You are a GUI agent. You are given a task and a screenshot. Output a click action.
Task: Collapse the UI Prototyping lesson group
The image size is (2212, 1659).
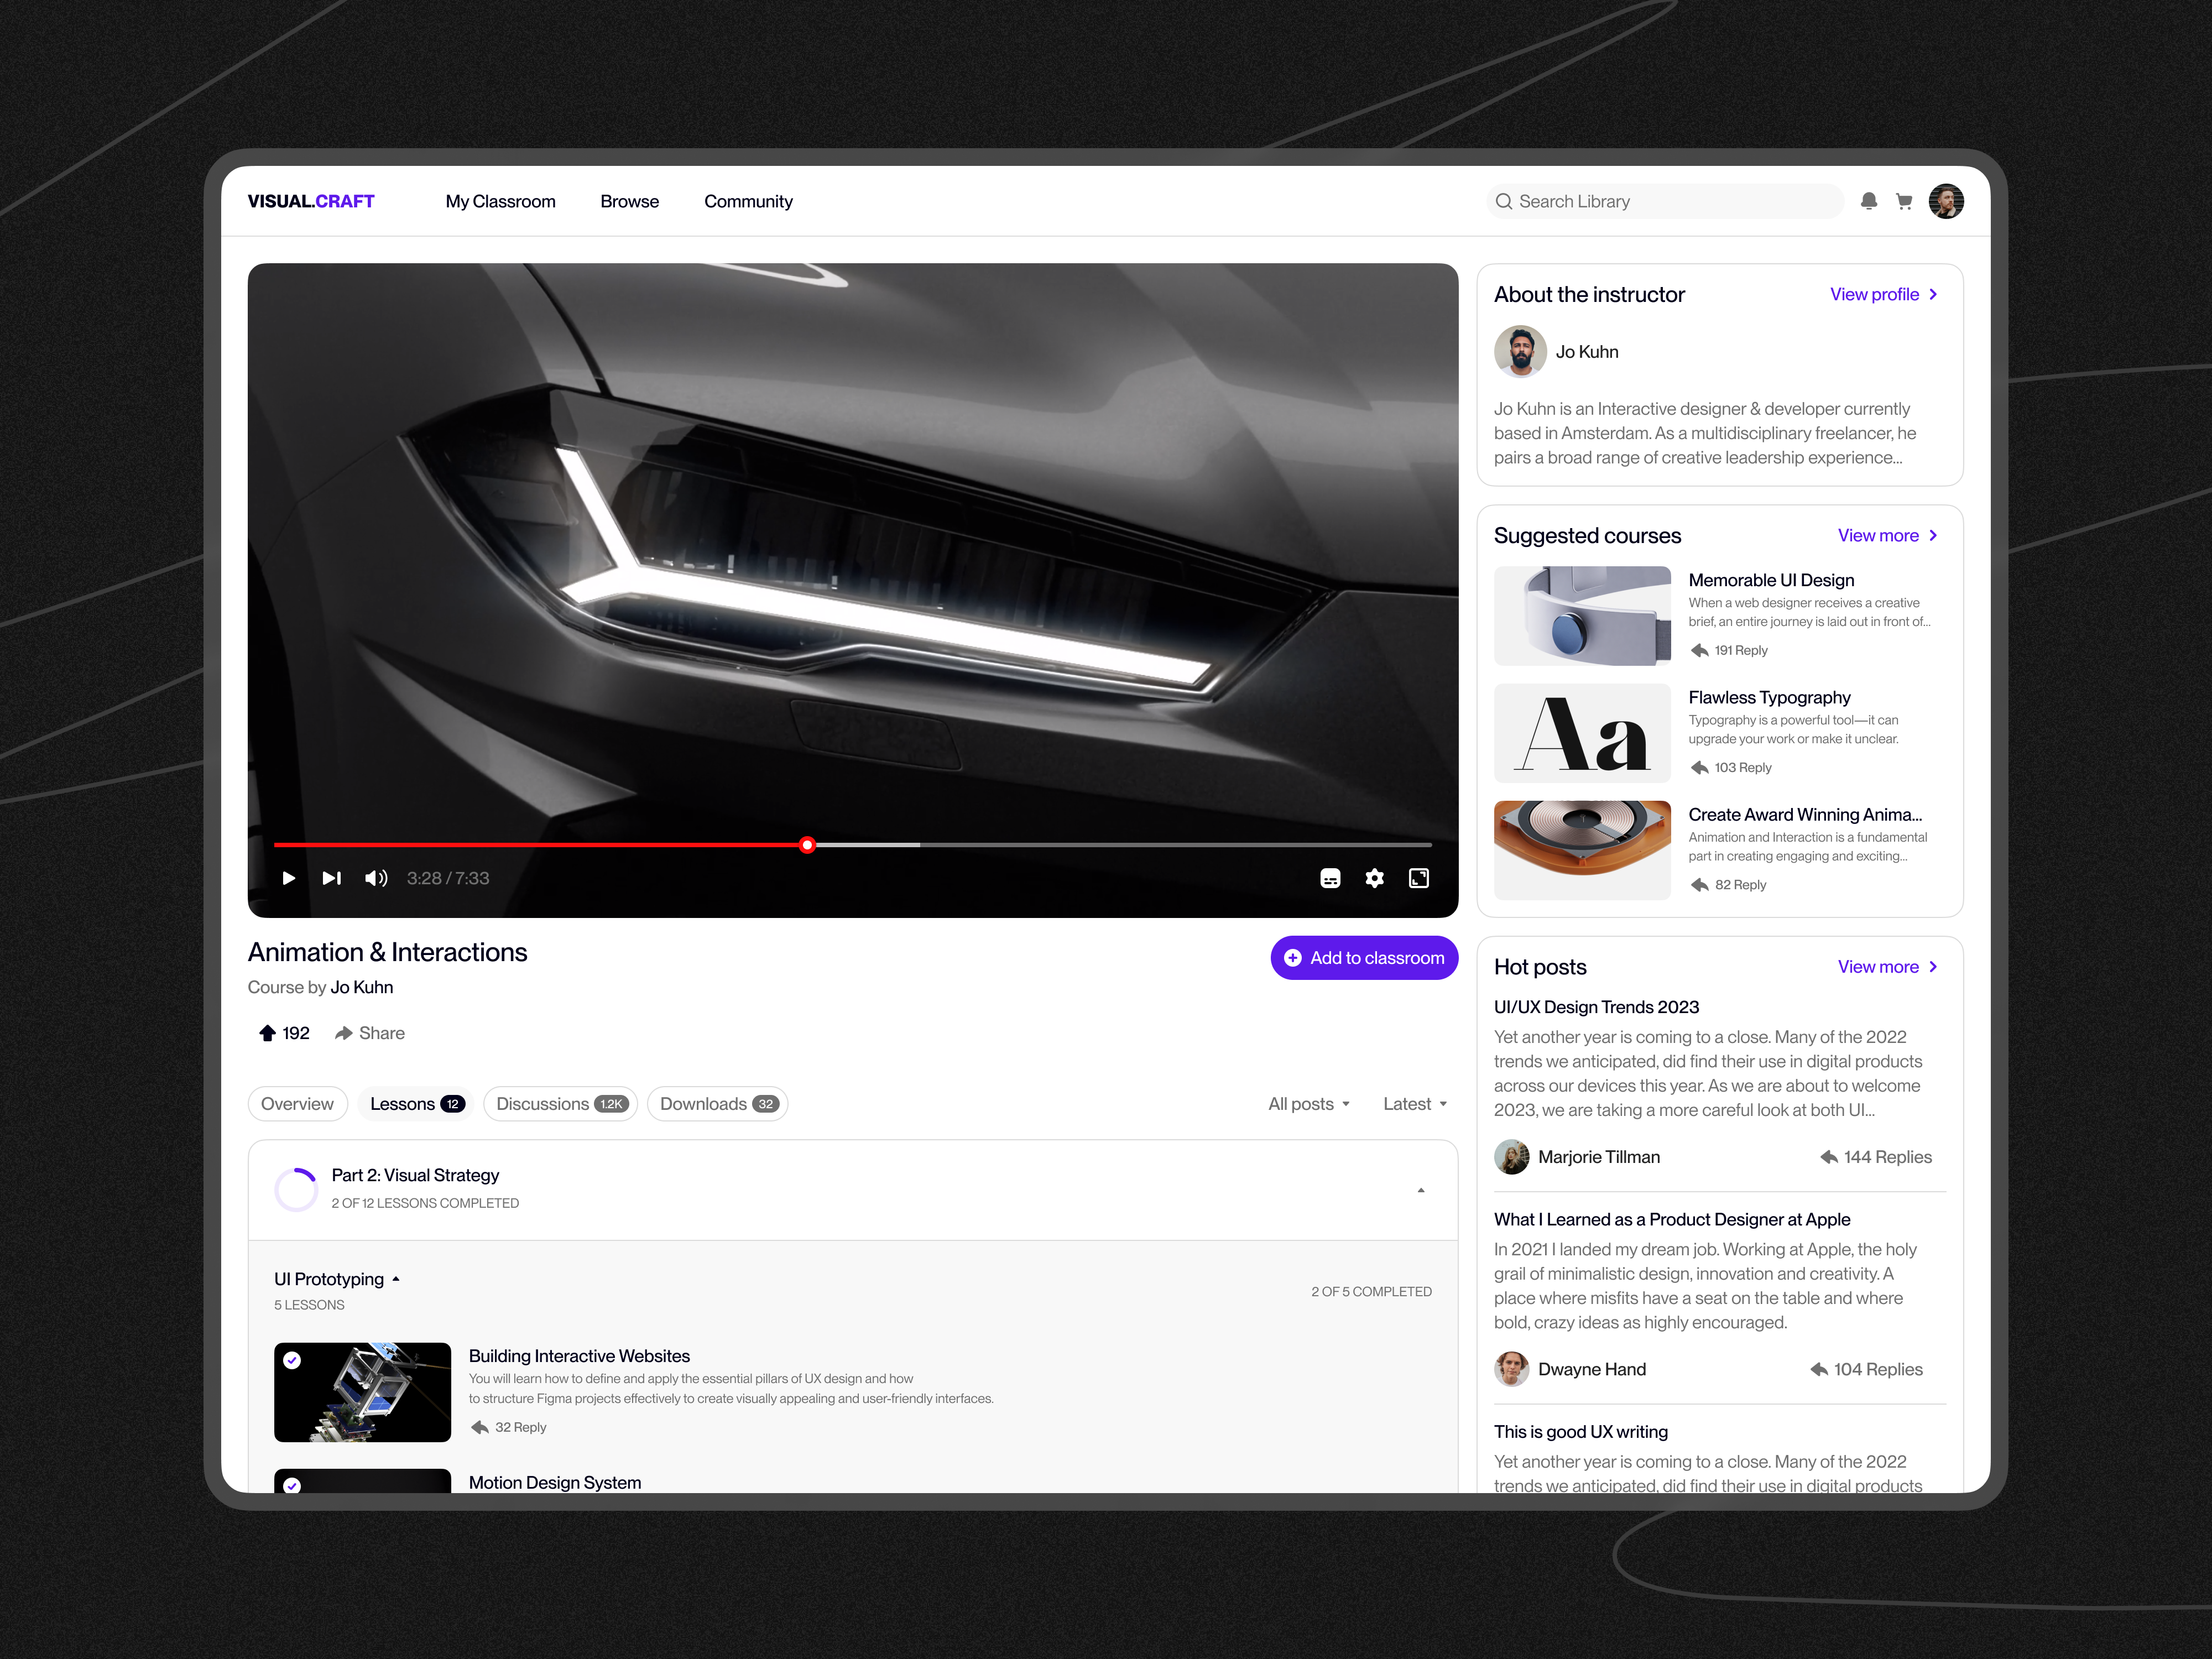click(x=395, y=1278)
